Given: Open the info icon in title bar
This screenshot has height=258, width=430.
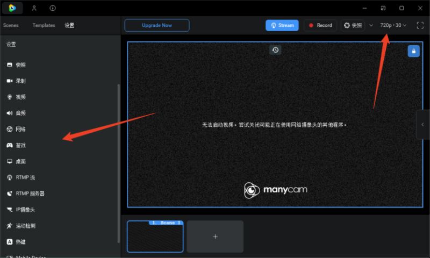Looking at the screenshot, I should [52, 8].
